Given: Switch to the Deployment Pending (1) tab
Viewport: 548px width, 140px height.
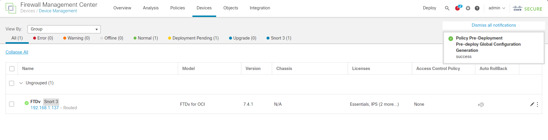Looking at the screenshot, I should point(193,38).
